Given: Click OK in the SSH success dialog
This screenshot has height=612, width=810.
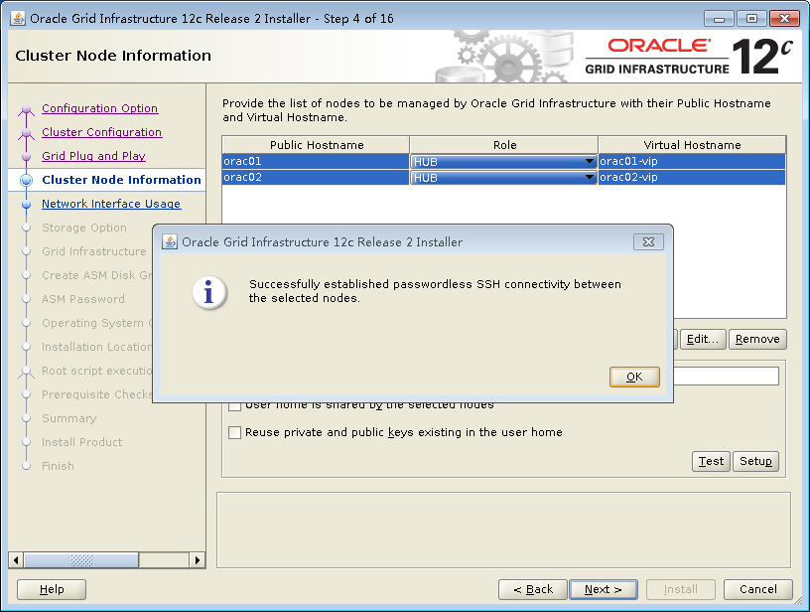Looking at the screenshot, I should 634,377.
